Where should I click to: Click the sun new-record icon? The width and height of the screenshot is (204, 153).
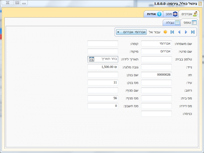tap(165, 32)
